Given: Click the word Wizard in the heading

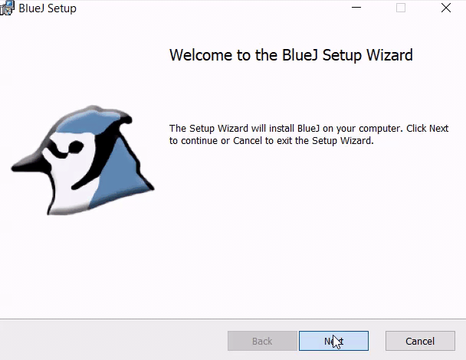Looking at the screenshot, I should tap(389, 55).
